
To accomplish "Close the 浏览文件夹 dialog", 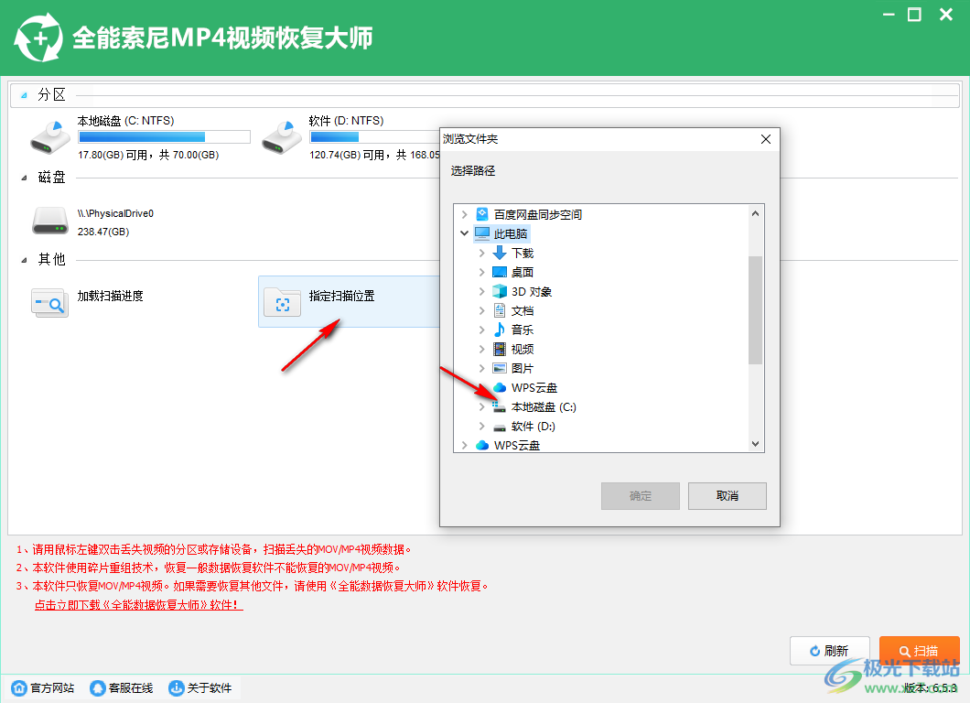I will pyautogui.click(x=766, y=139).
